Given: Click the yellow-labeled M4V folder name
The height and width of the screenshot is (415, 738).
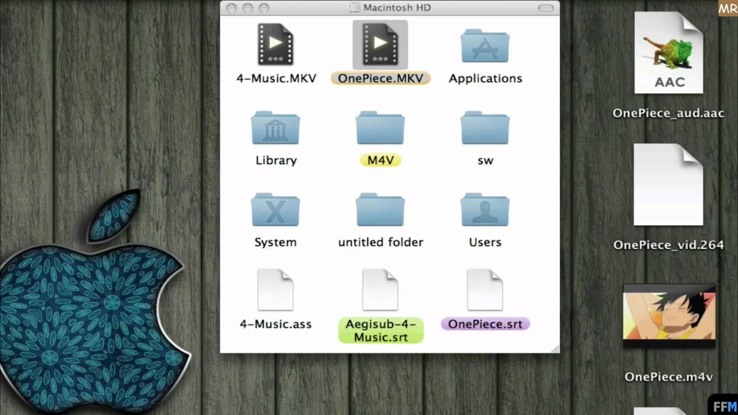Looking at the screenshot, I should tap(381, 160).
